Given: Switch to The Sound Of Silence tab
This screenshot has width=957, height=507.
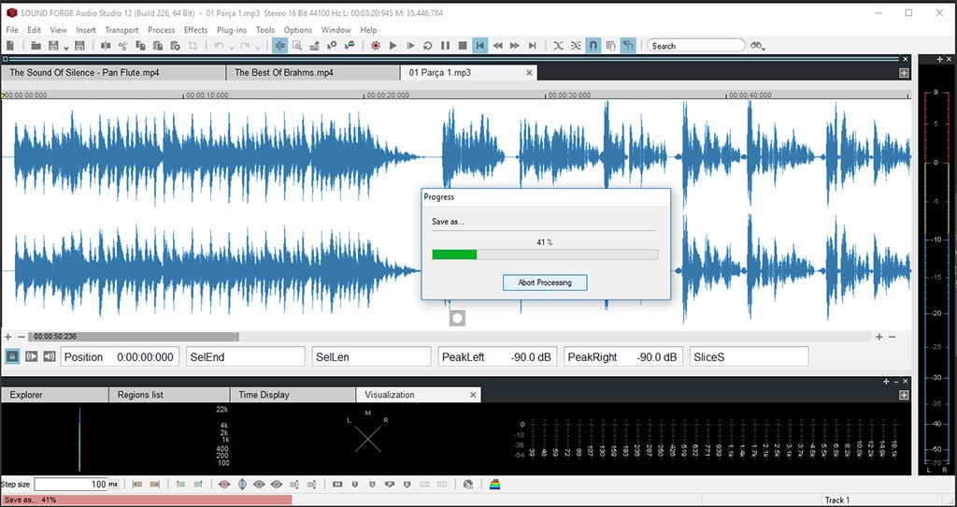Looking at the screenshot, I should point(113,73).
